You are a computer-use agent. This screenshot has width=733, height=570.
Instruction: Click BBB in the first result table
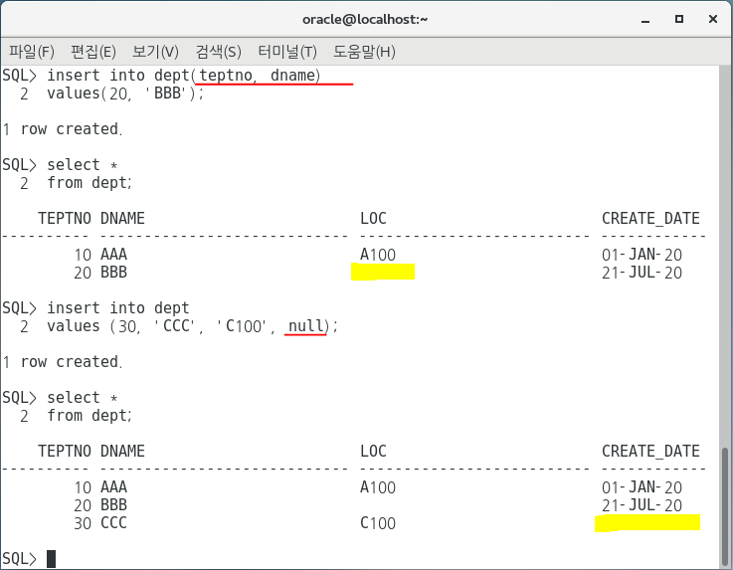click(113, 273)
